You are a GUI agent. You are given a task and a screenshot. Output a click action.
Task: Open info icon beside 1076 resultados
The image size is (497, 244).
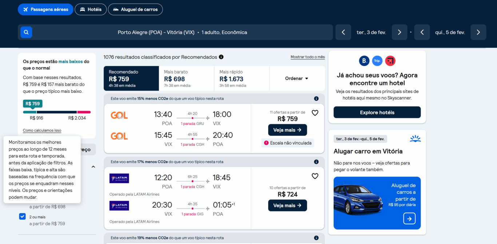220,57
